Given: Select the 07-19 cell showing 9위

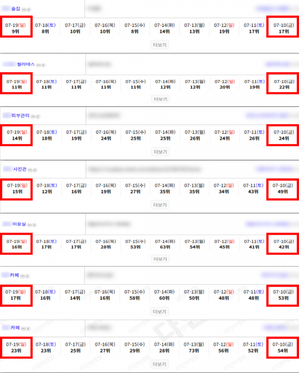Looking at the screenshot, I should click(x=16, y=27).
